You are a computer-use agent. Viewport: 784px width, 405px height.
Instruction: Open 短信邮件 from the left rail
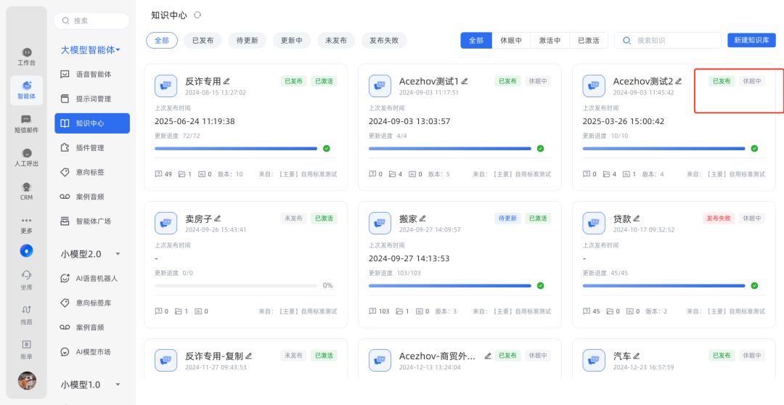(x=26, y=123)
